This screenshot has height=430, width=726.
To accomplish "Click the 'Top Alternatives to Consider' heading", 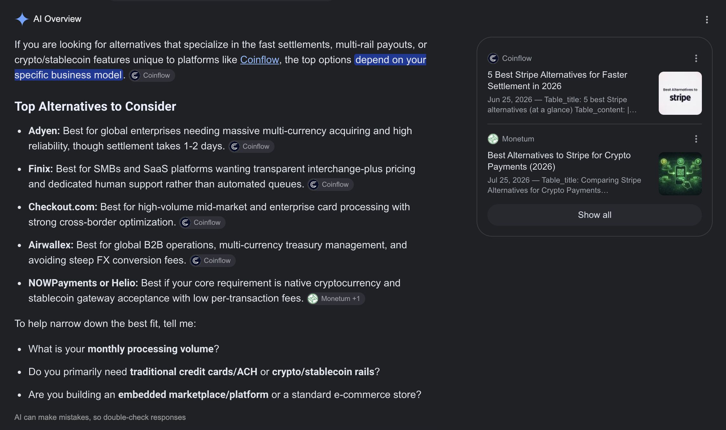I will 95,107.
